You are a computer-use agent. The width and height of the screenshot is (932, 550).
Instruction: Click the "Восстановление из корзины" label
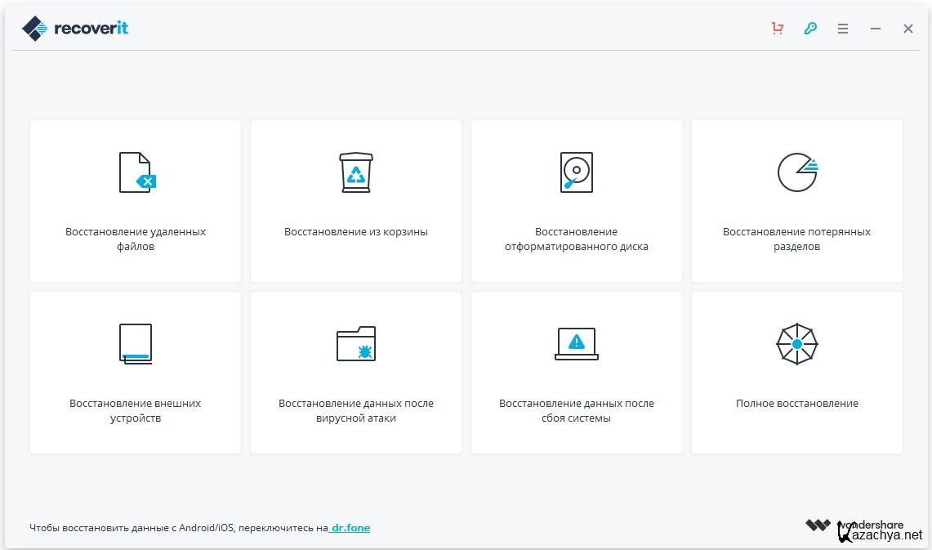coord(356,232)
